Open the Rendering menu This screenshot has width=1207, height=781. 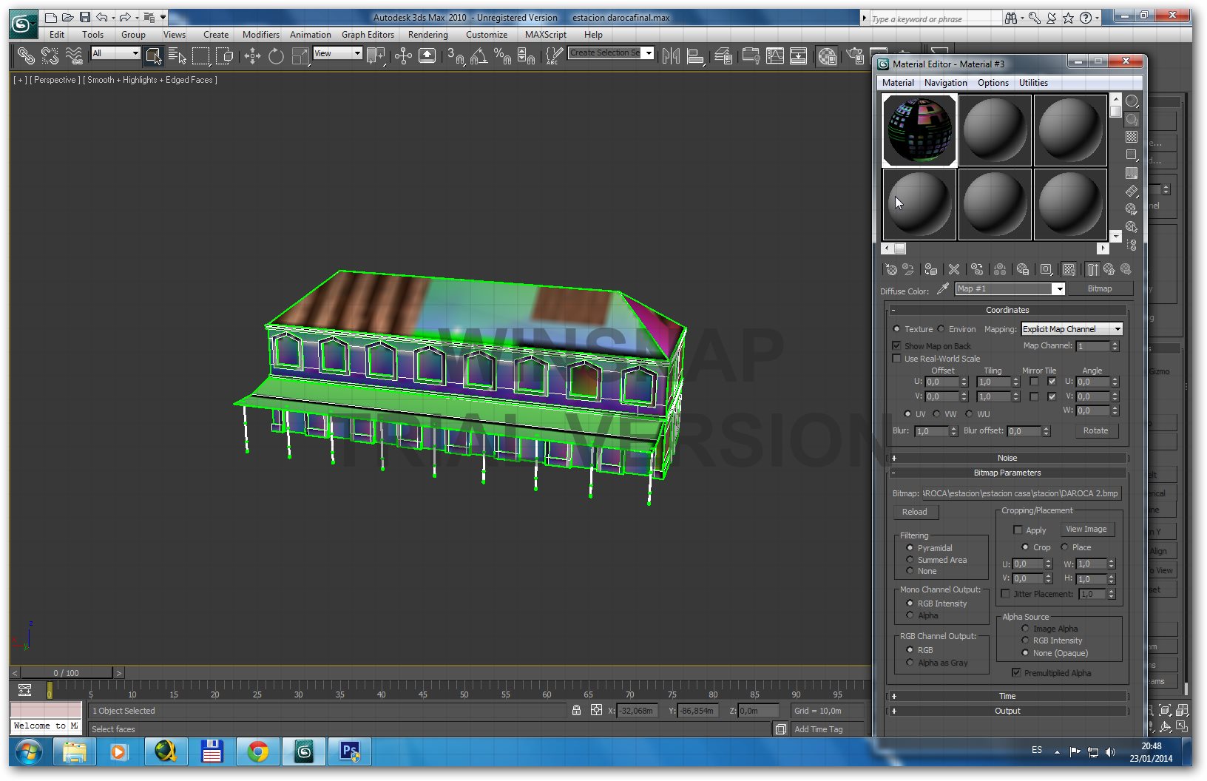pyautogui.click(x=427, y=35)
